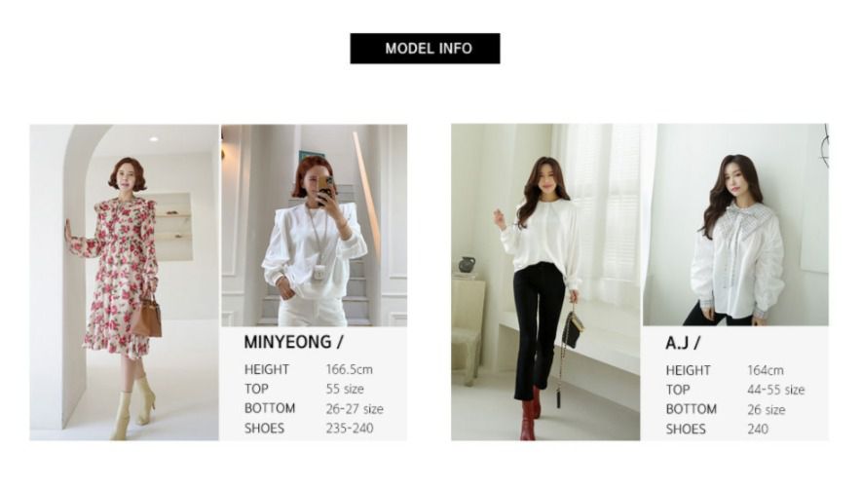Select A.J's height value 164cm
861x487 pixels.
[766, 370]
